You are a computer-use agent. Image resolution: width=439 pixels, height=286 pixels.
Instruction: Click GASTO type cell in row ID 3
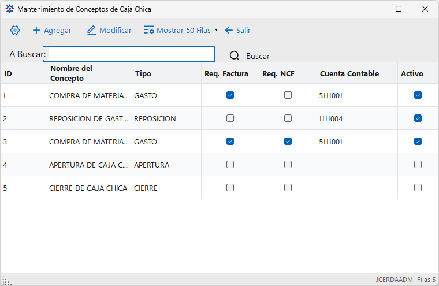(166, 142)
